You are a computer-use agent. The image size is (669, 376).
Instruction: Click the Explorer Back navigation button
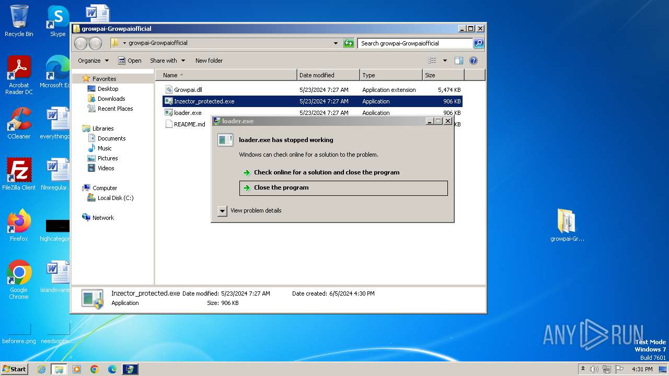(x=81, y=43)
